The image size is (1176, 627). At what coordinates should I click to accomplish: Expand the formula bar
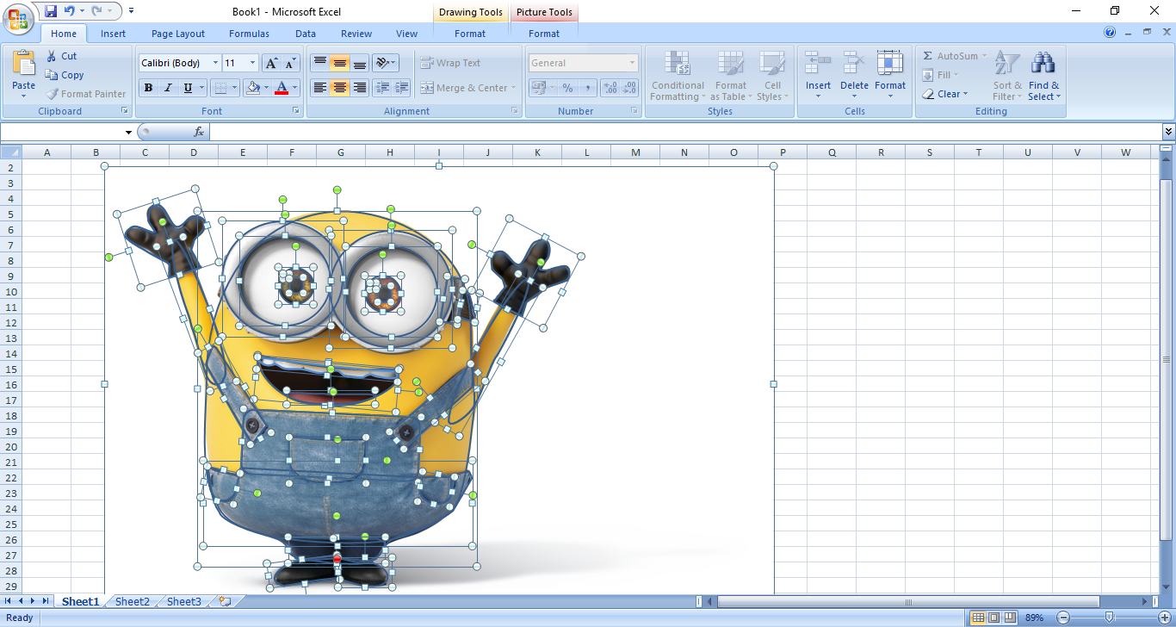click(1168, 132)
